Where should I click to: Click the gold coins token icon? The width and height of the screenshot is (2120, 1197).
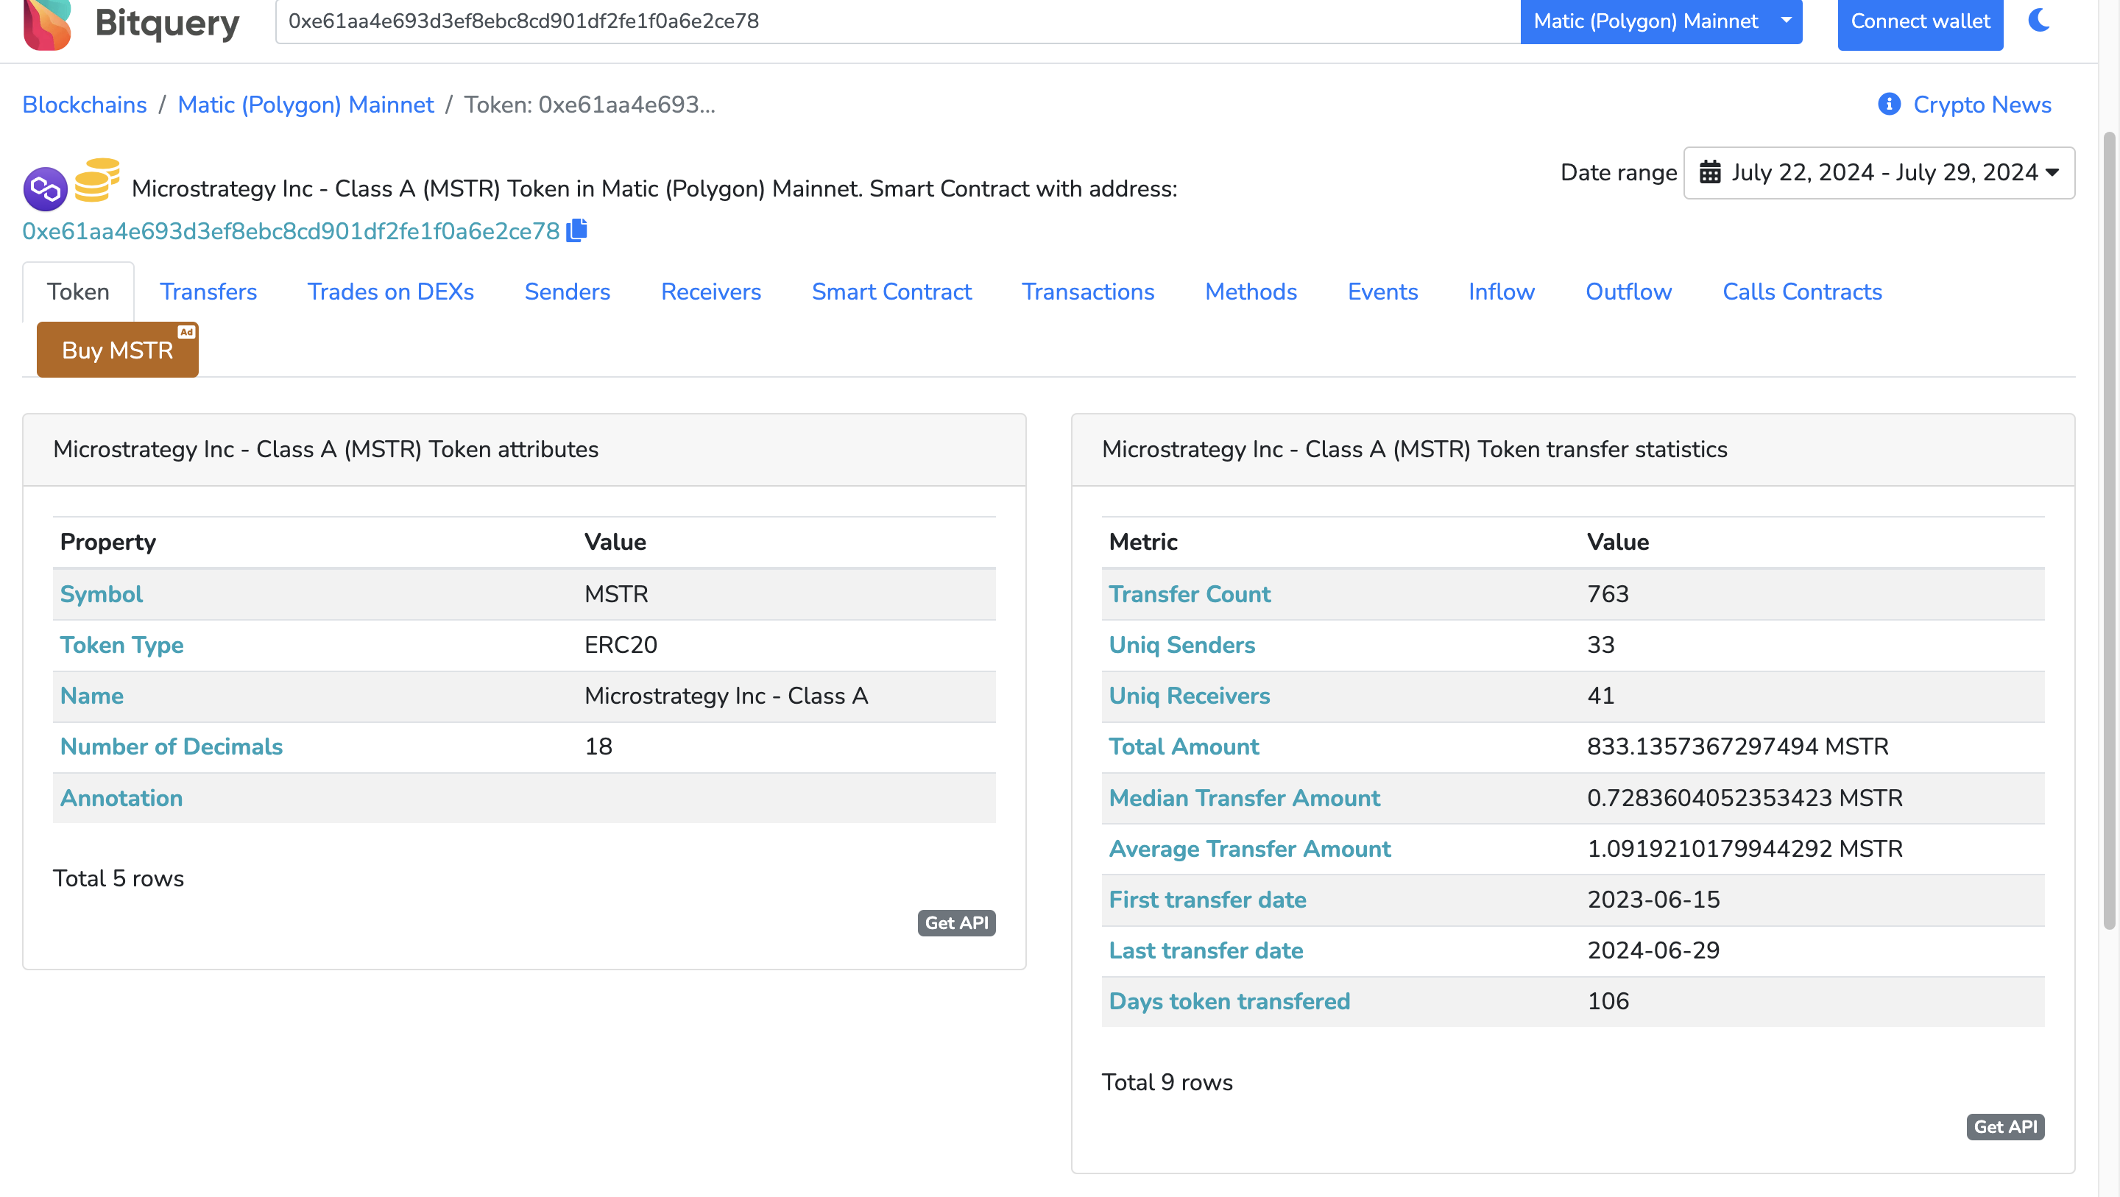click(96, 180)
